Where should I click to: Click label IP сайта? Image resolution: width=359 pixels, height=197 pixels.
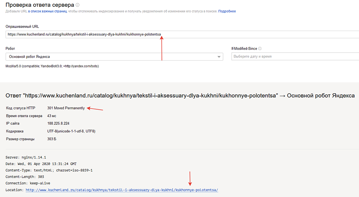12,124
